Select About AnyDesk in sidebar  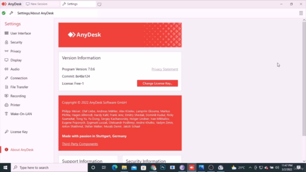pyautogui.click(x=19, y=150)
